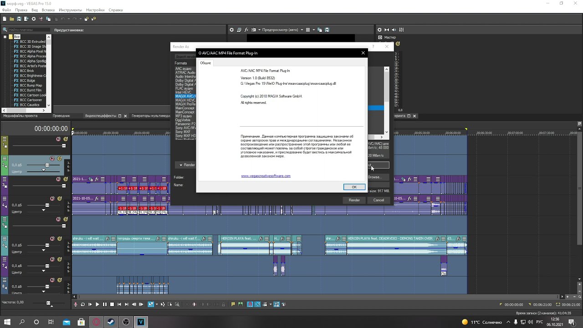This screenshot has height=328, width=583.
Task: Toggle the snapping magnet icon
Action: point(250,304)
